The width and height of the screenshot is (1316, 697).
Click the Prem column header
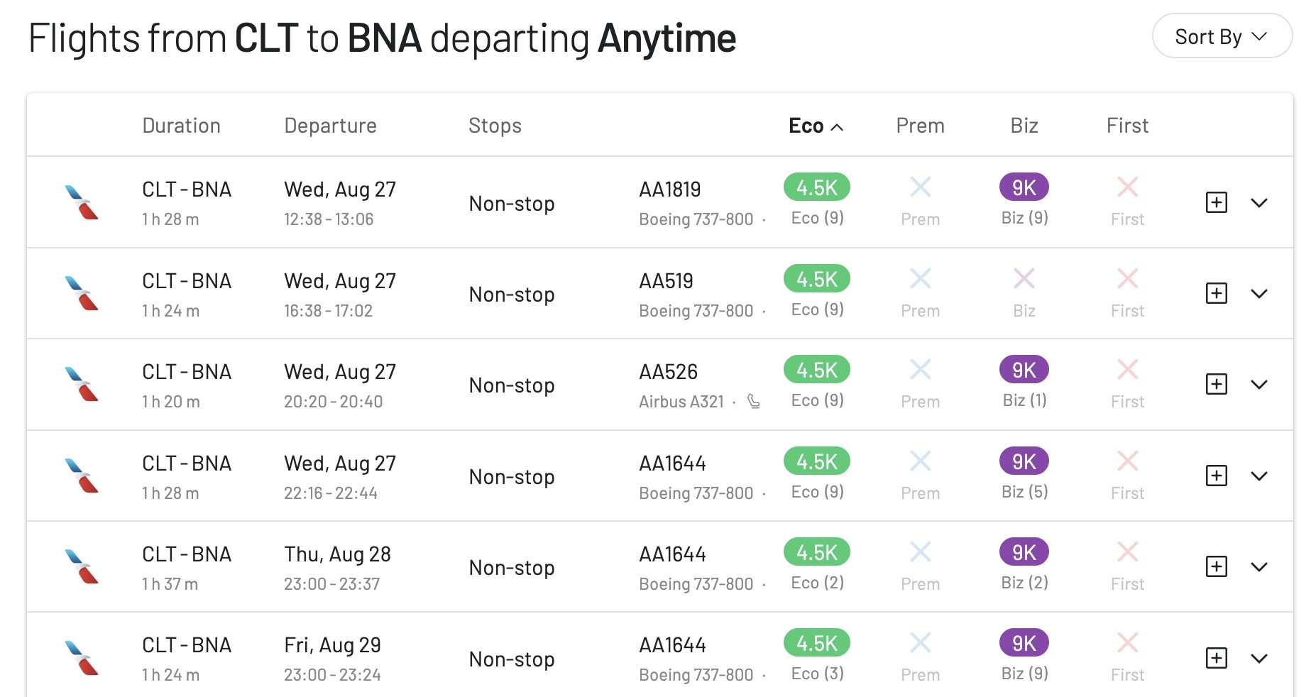coord(920,126)
